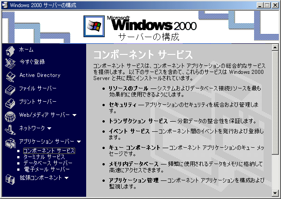Close the server configuration window
This screenshot has height=199, width=281.
tap(275, 5)
